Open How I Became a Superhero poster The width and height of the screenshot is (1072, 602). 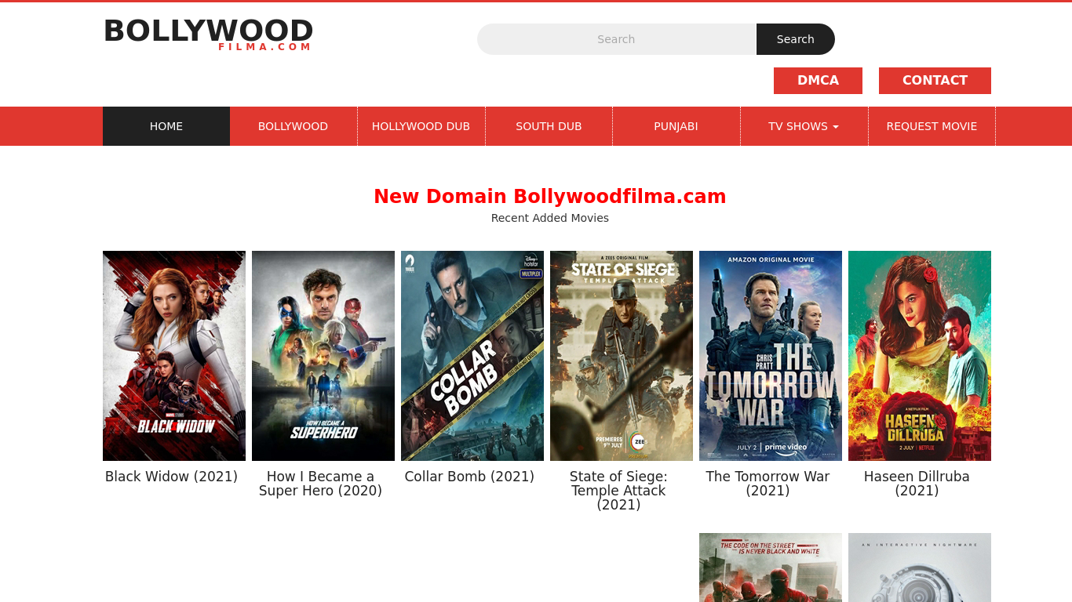pyautogui.click(x=323, y=356)
